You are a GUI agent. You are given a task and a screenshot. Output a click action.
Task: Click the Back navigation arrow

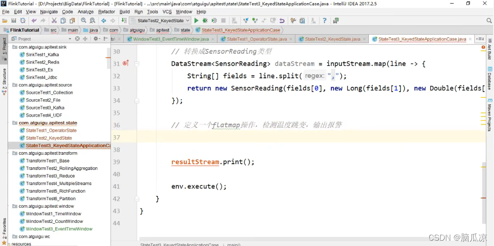pos(103,20)
